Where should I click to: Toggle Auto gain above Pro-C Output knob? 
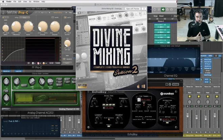click(x=65, y=18)
